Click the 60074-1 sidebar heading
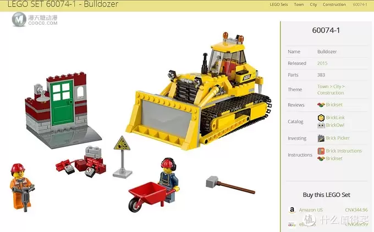 [326, 30]
